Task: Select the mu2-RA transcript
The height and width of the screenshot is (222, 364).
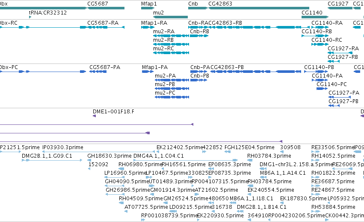Action: (171, 36)
